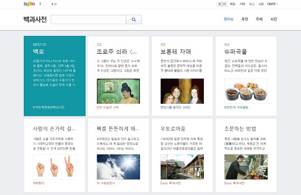Expand the 더보기 dropdown
This screenshot has height=195, width=301.
click(x=272, y=4)
